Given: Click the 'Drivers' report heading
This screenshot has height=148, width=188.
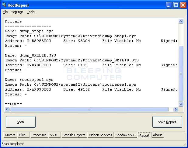Looking at the screenshot, I should point(13,22).
